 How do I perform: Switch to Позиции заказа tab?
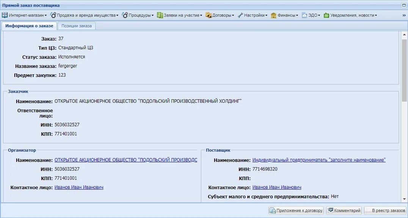coord(77,26)
